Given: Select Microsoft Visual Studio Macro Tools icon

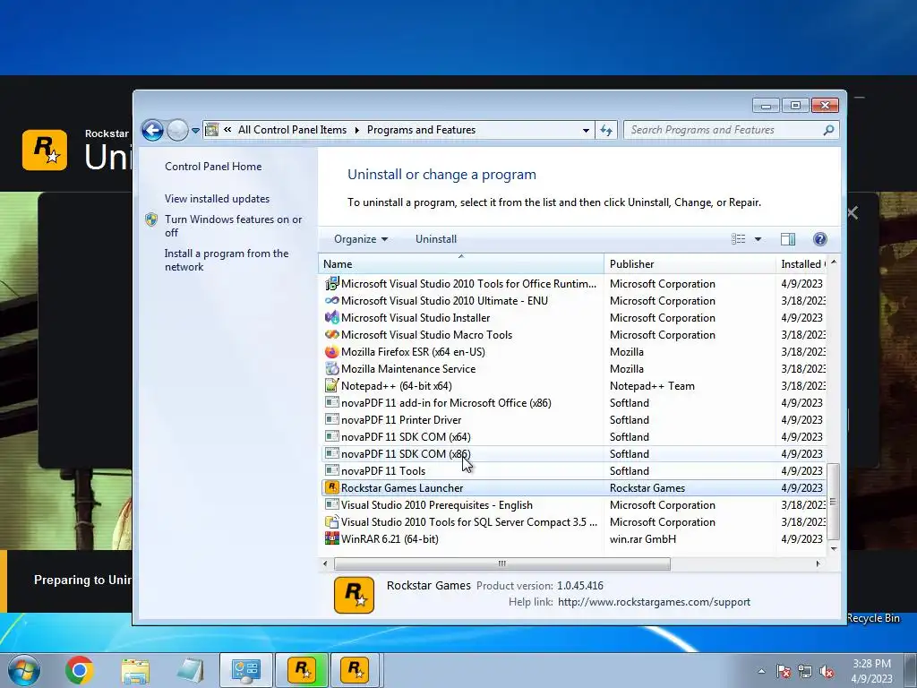Looking at the screenshot, I should click(x=331, y=335).
